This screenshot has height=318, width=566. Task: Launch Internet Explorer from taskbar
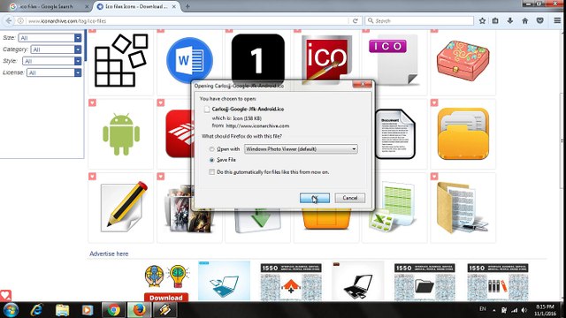pos(36,310)
